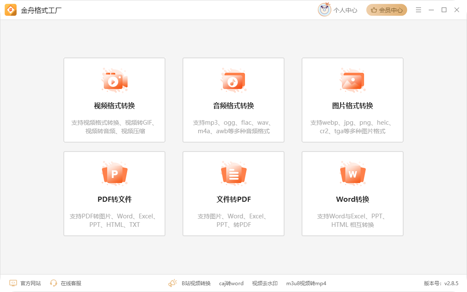Select the 文件转PDF document icon
Image resolution: width=467 pixels, height=292 pixels.
[233, 174]
